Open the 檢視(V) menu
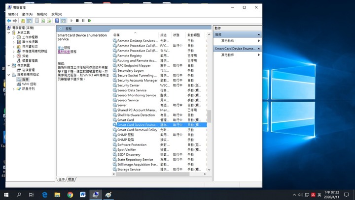This screenshot has height=200, width=355. pos(42,14)
